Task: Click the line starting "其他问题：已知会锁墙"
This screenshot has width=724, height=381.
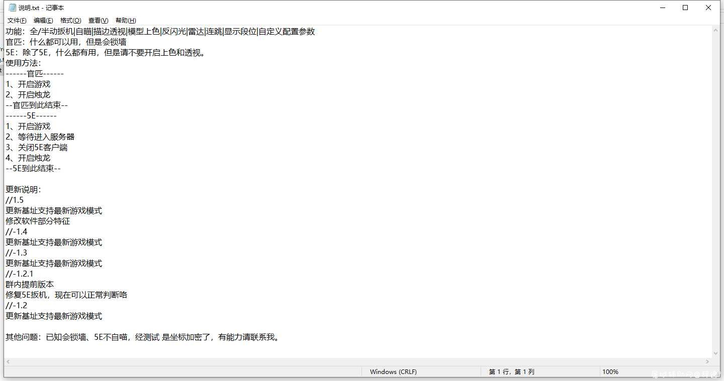Action: coord(142,337)
